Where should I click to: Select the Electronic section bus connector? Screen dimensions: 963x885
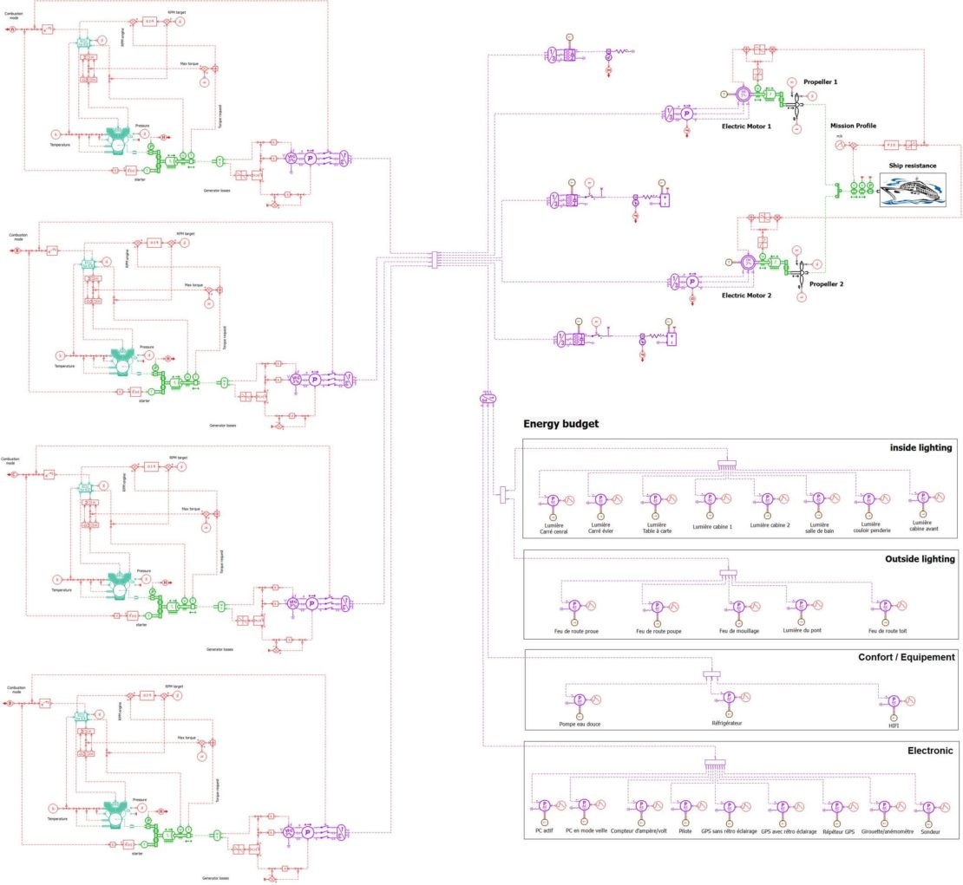tap(715, 765)
